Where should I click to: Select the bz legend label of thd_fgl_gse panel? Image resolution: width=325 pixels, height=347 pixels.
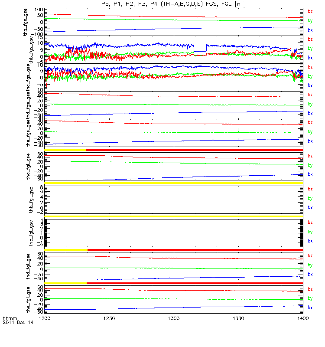tap(310, 256)
